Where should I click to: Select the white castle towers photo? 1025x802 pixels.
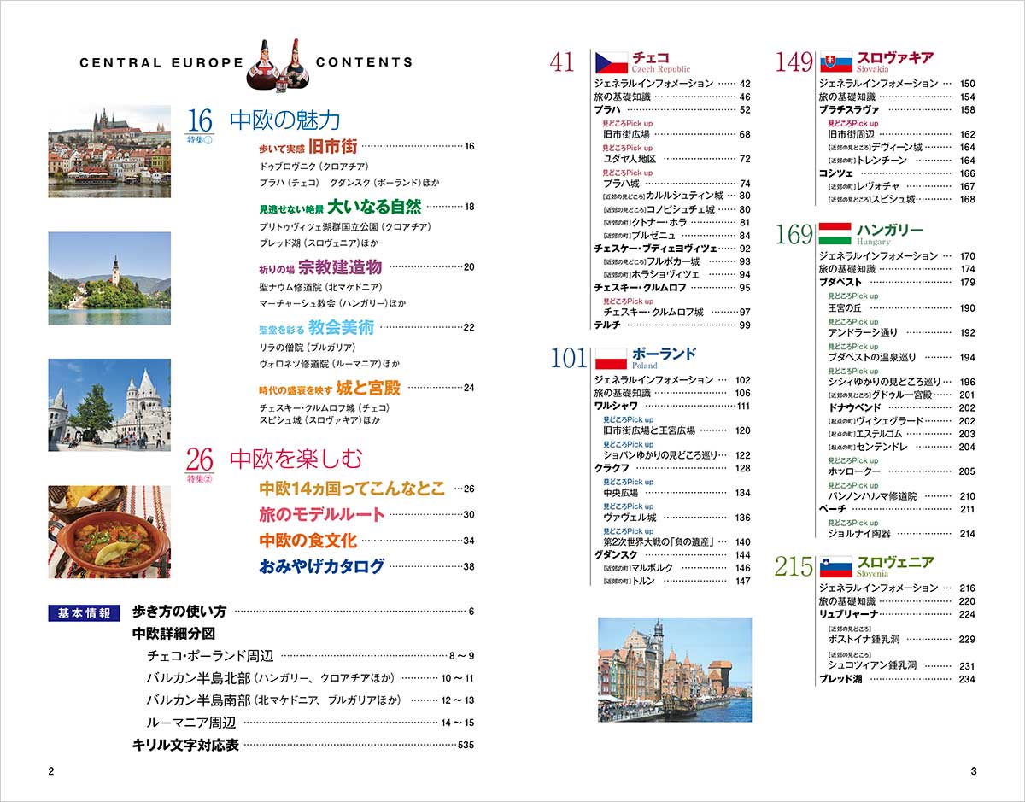tap(109, 405)
